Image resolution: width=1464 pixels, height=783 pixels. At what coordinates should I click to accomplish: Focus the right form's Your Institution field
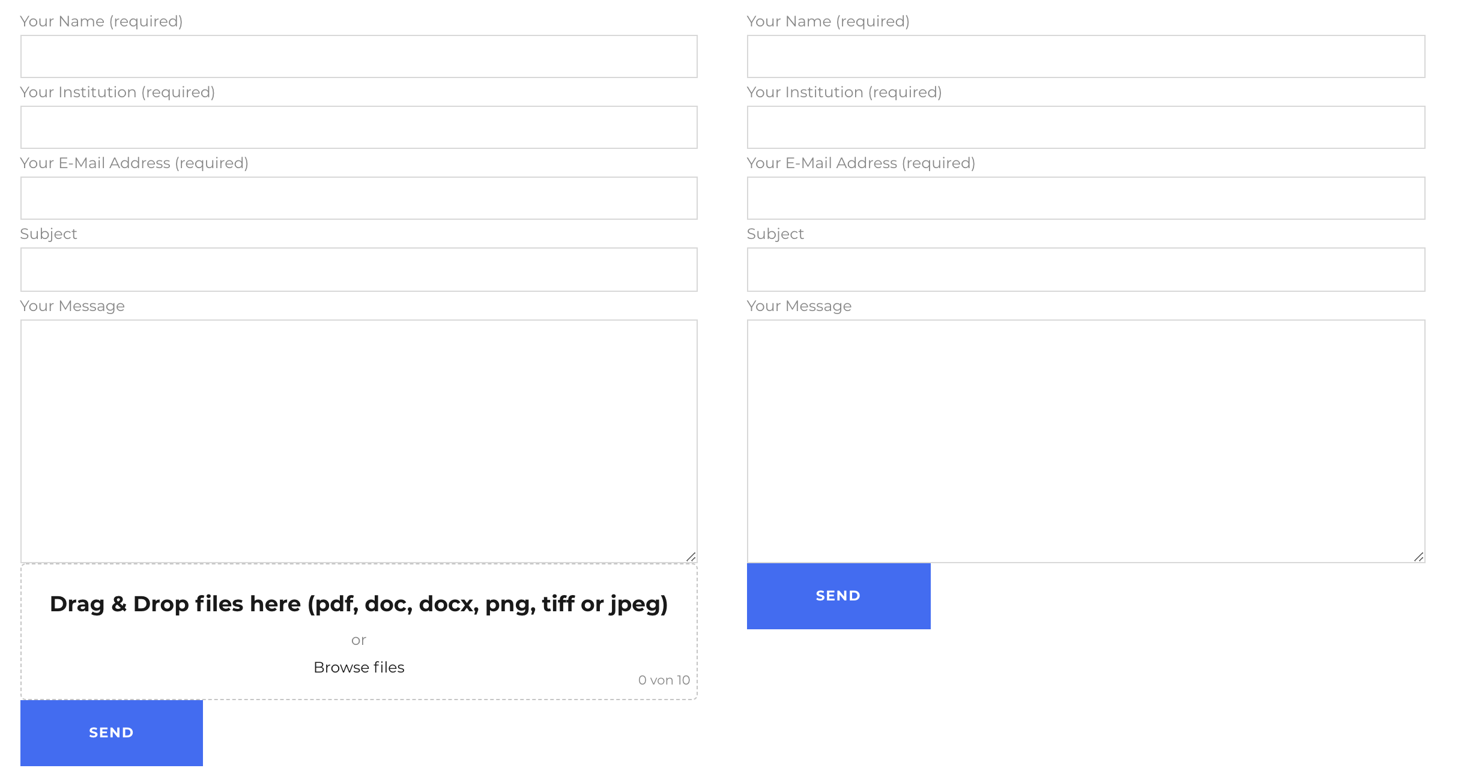pos(1086,127)
